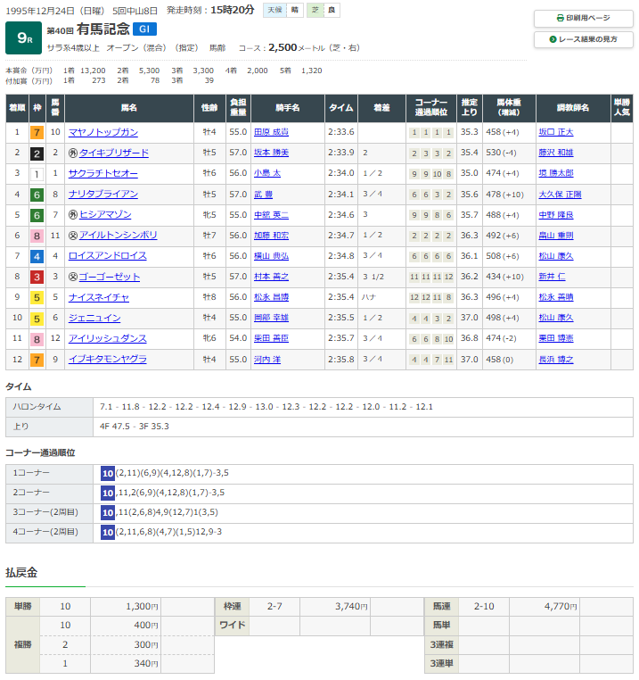
Task: Click the circled mark beside アイルトンシンボリ
Action: click(73, 236)
